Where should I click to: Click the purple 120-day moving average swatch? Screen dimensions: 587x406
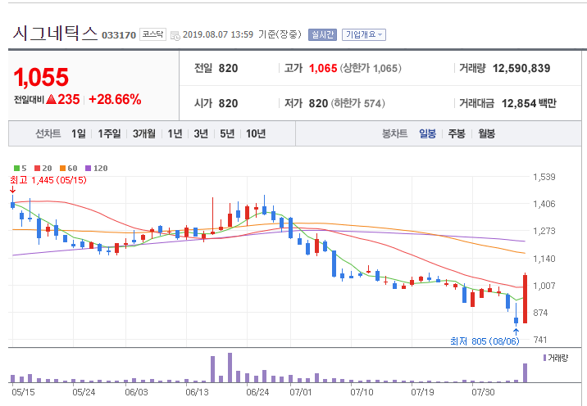[x=89, y=169]
